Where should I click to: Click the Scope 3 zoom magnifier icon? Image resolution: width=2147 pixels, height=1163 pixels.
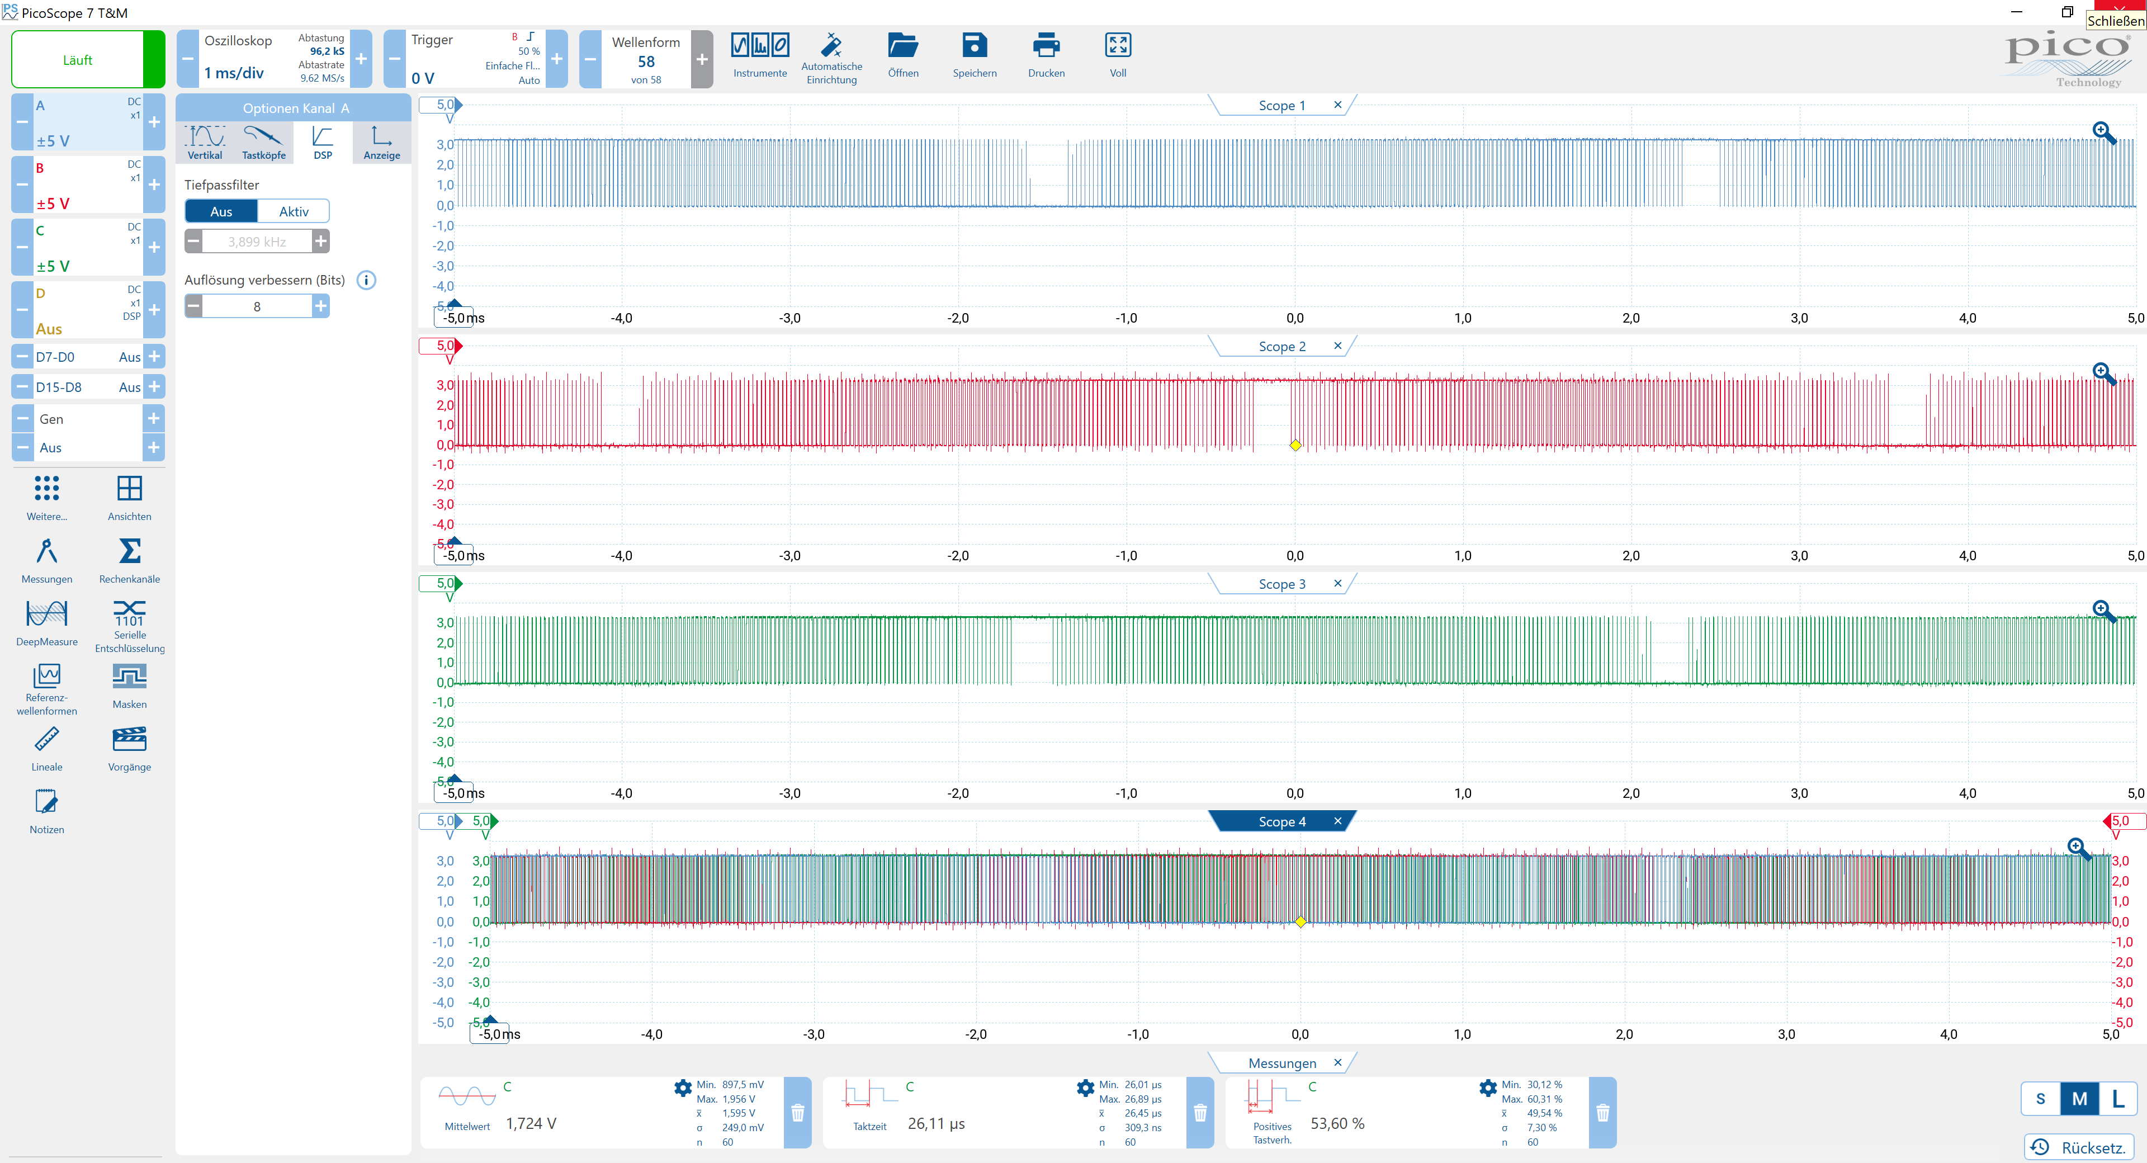(x=2105, y=611)
